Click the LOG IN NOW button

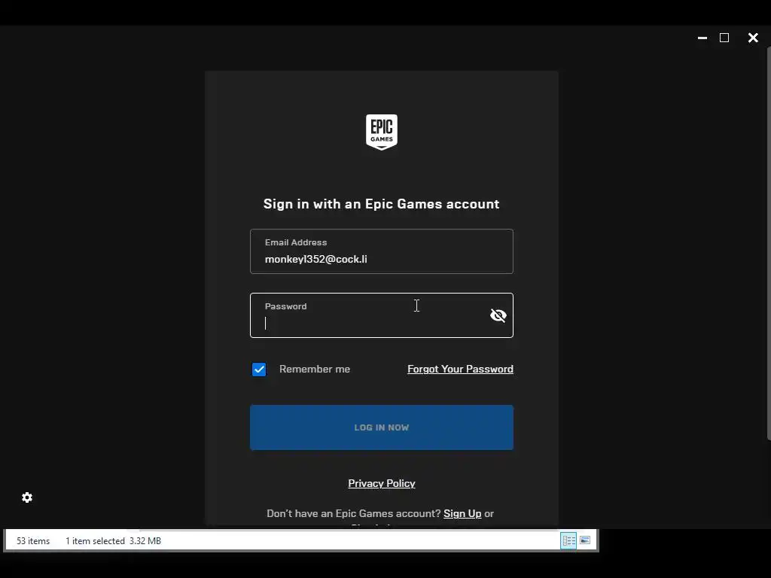382,427
